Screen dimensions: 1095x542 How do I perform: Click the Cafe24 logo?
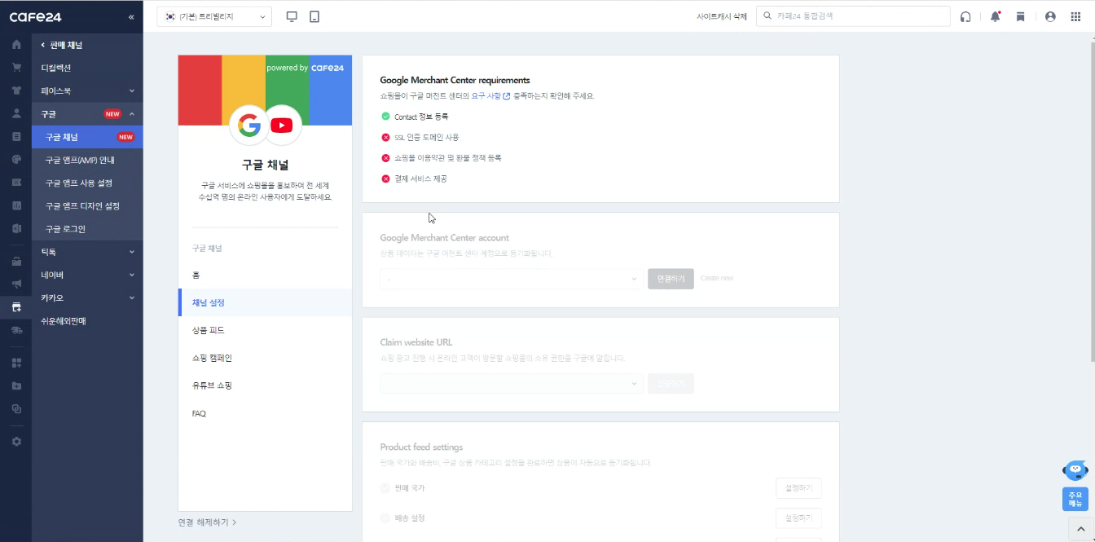pyautogui.click(x=35, y=17)
